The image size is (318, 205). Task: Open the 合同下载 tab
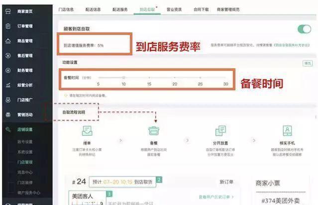tap(201, 9)
